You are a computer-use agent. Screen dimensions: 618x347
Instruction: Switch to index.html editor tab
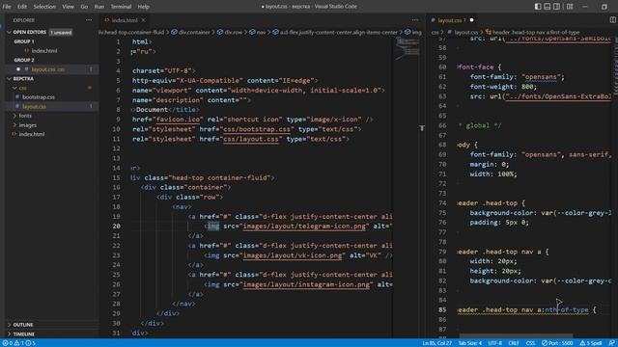(x=125, y=20)
